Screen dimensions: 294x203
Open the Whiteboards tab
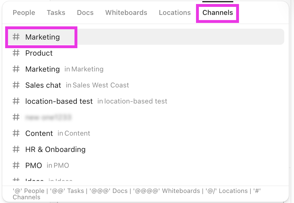(126, 13)
